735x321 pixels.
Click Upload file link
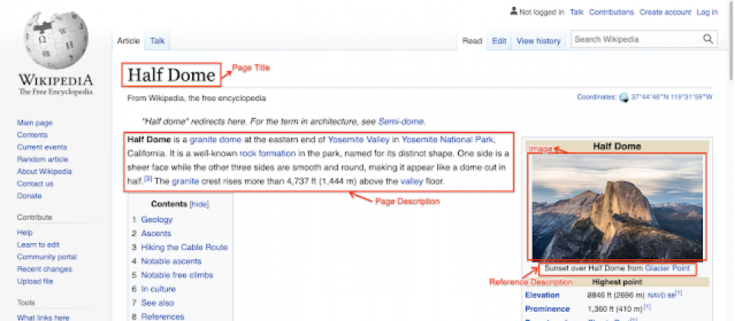pyautogui.click(x=34, y=280)
